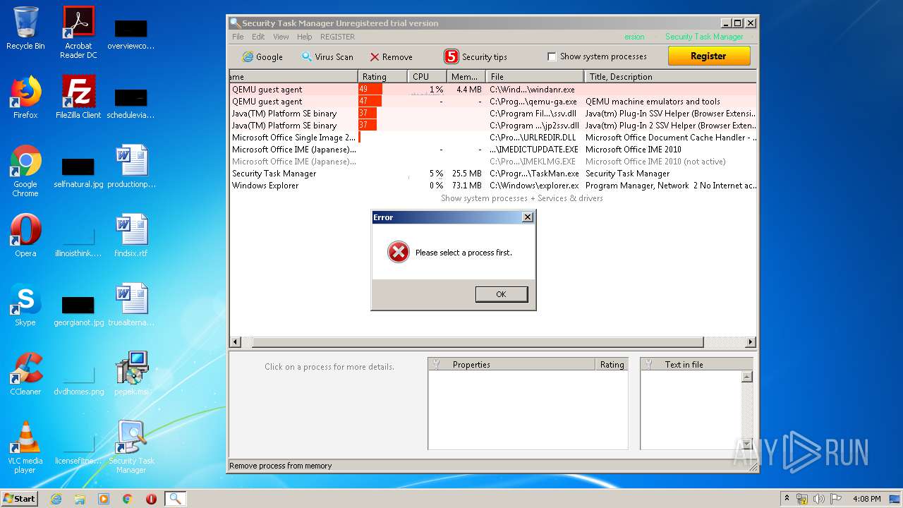Screen dimensions: 903x508
Task: Sort by the CPU column header
Action: point(428,76)
